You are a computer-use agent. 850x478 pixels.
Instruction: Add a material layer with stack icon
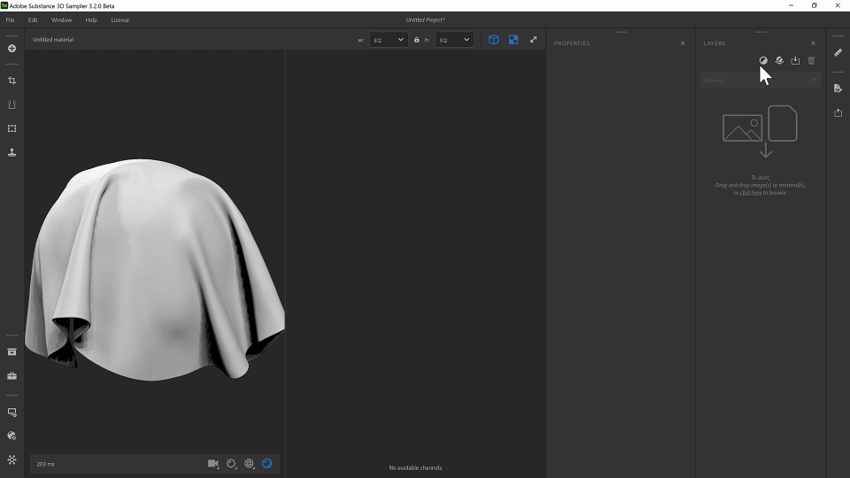[x=779, y=61]
